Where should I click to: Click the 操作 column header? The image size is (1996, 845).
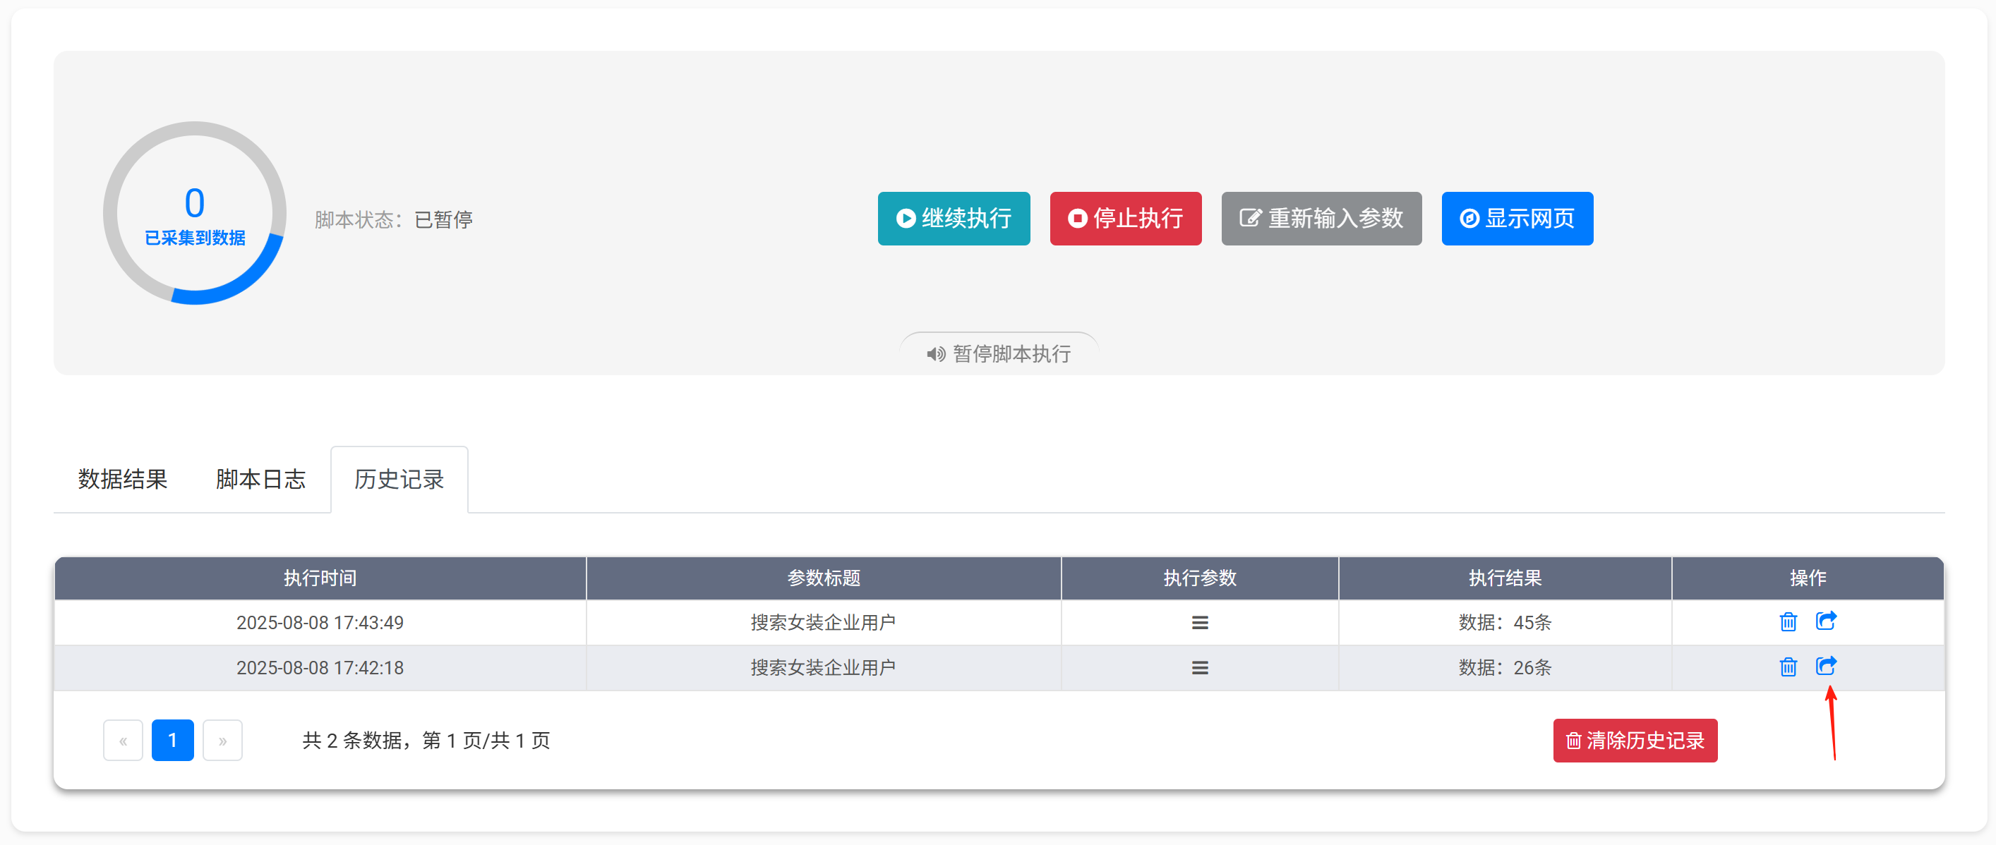tap(1808, 578)
